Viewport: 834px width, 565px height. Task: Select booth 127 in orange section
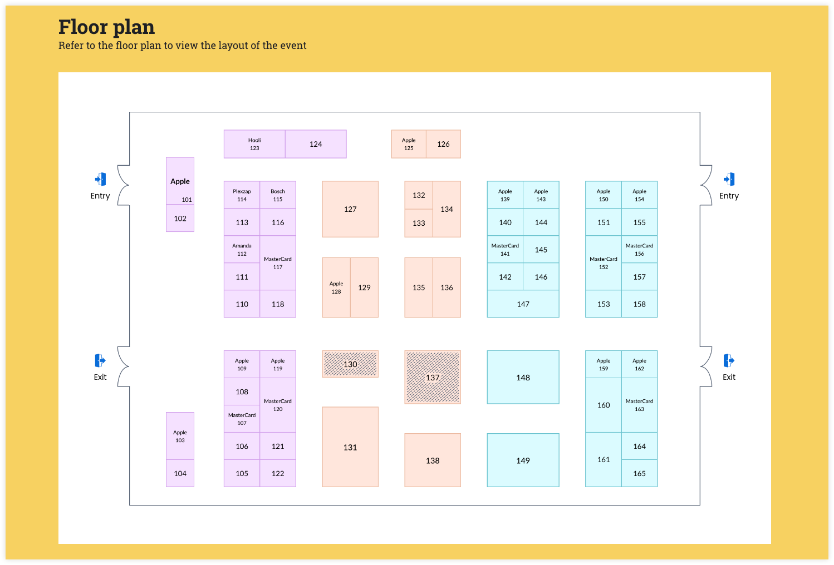(x=350, y=209)
